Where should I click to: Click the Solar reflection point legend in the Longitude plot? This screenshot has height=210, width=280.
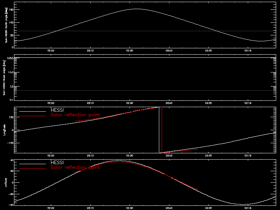75,115
